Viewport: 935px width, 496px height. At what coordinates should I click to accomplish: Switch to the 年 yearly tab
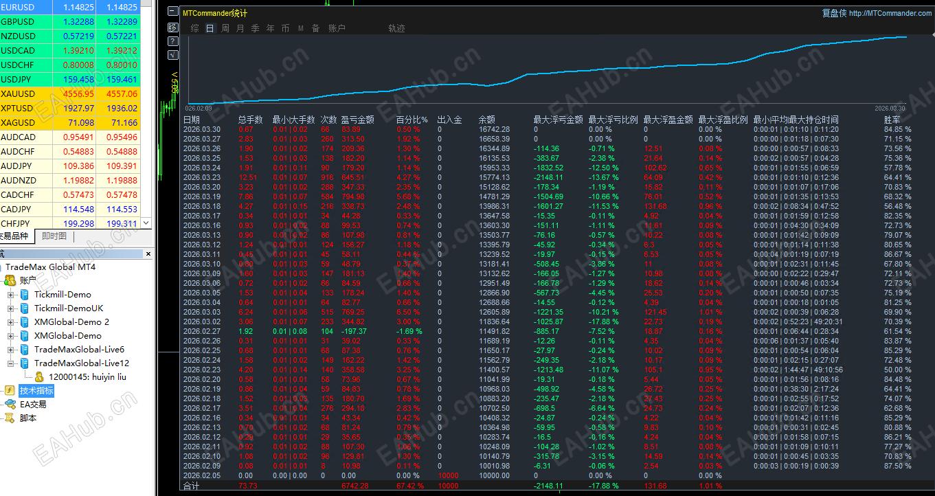tap(271, 28)
